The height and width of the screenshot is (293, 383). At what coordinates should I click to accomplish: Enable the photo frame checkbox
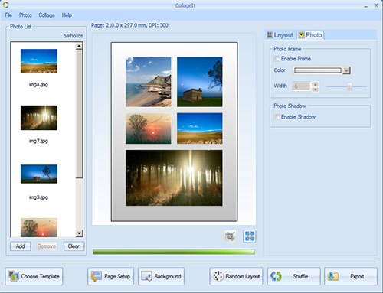pyautogui.click(x=277, y=59)
